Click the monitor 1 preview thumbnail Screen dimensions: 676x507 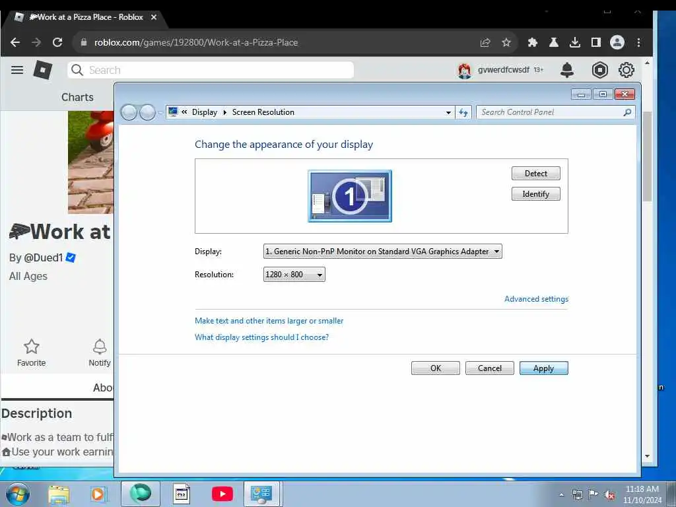click(x=350, y=196)
